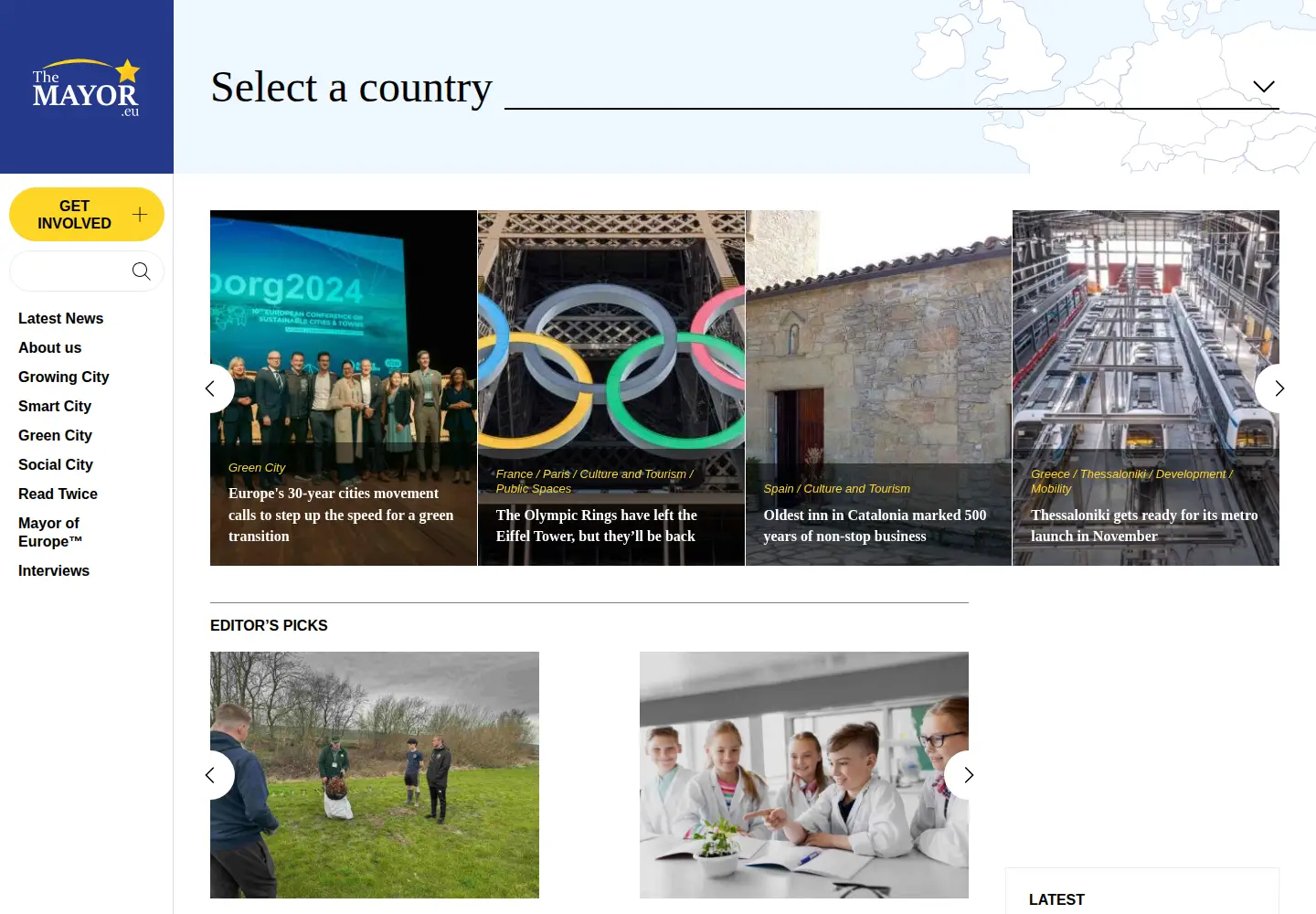Image resolution: width=1316 pixels, height=914 pixels.
Task: Open Editor's Pick children in lab coats photo
Action: [804, 775]
